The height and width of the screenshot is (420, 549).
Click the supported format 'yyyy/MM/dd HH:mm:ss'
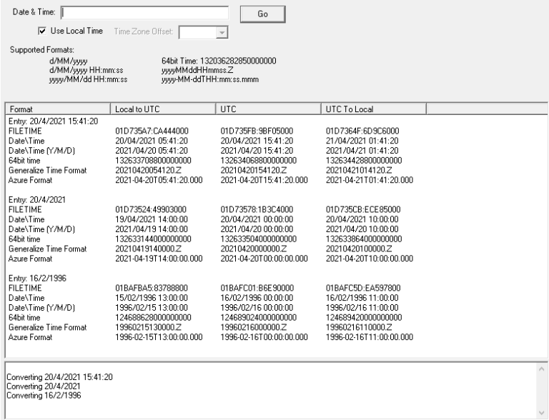[88, 79]
